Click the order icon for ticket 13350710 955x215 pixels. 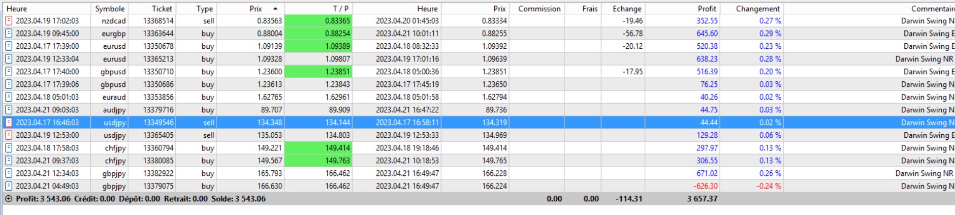tap(9, 72)
